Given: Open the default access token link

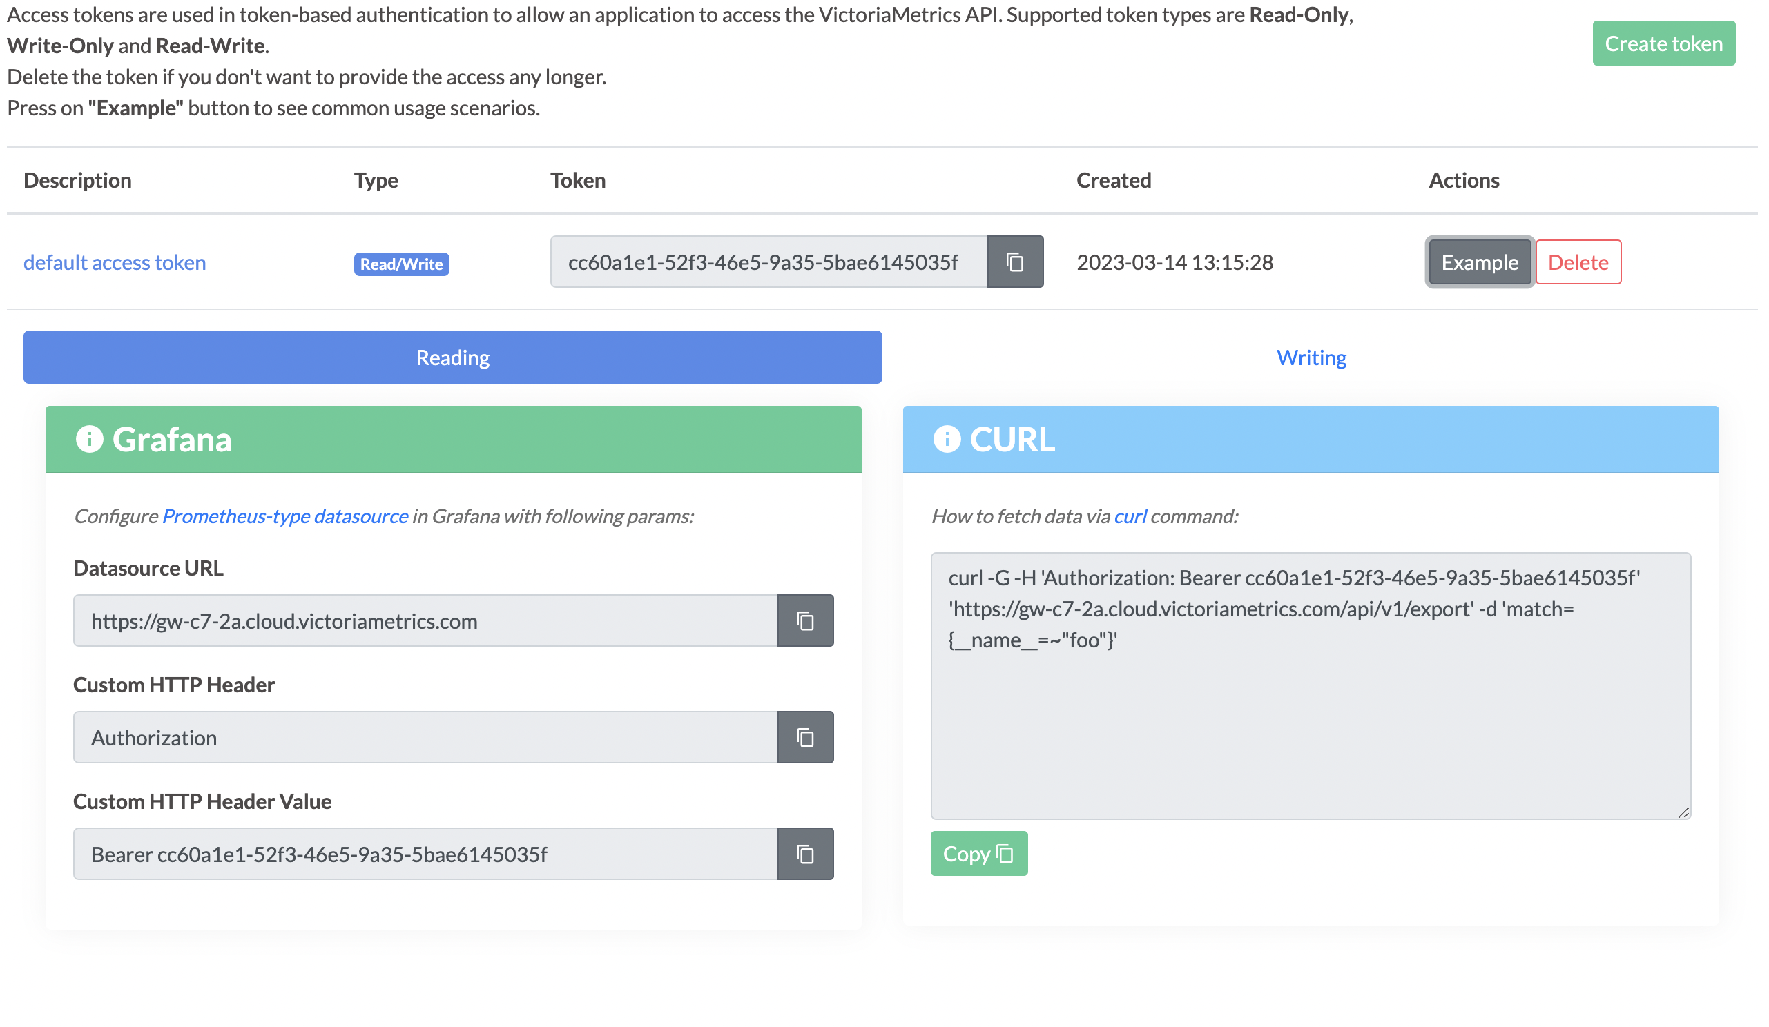Looking at the screenshot, I should coord(115,262).
